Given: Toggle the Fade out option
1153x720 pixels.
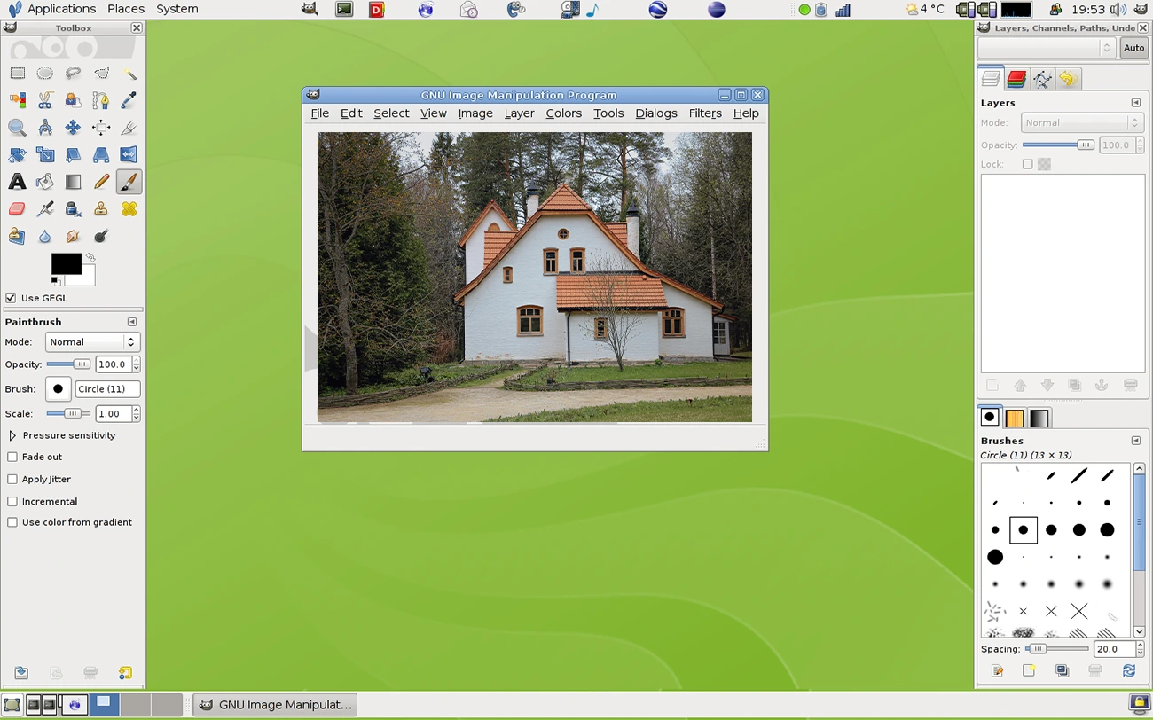Looking at the screenshot, I should 12,457.
